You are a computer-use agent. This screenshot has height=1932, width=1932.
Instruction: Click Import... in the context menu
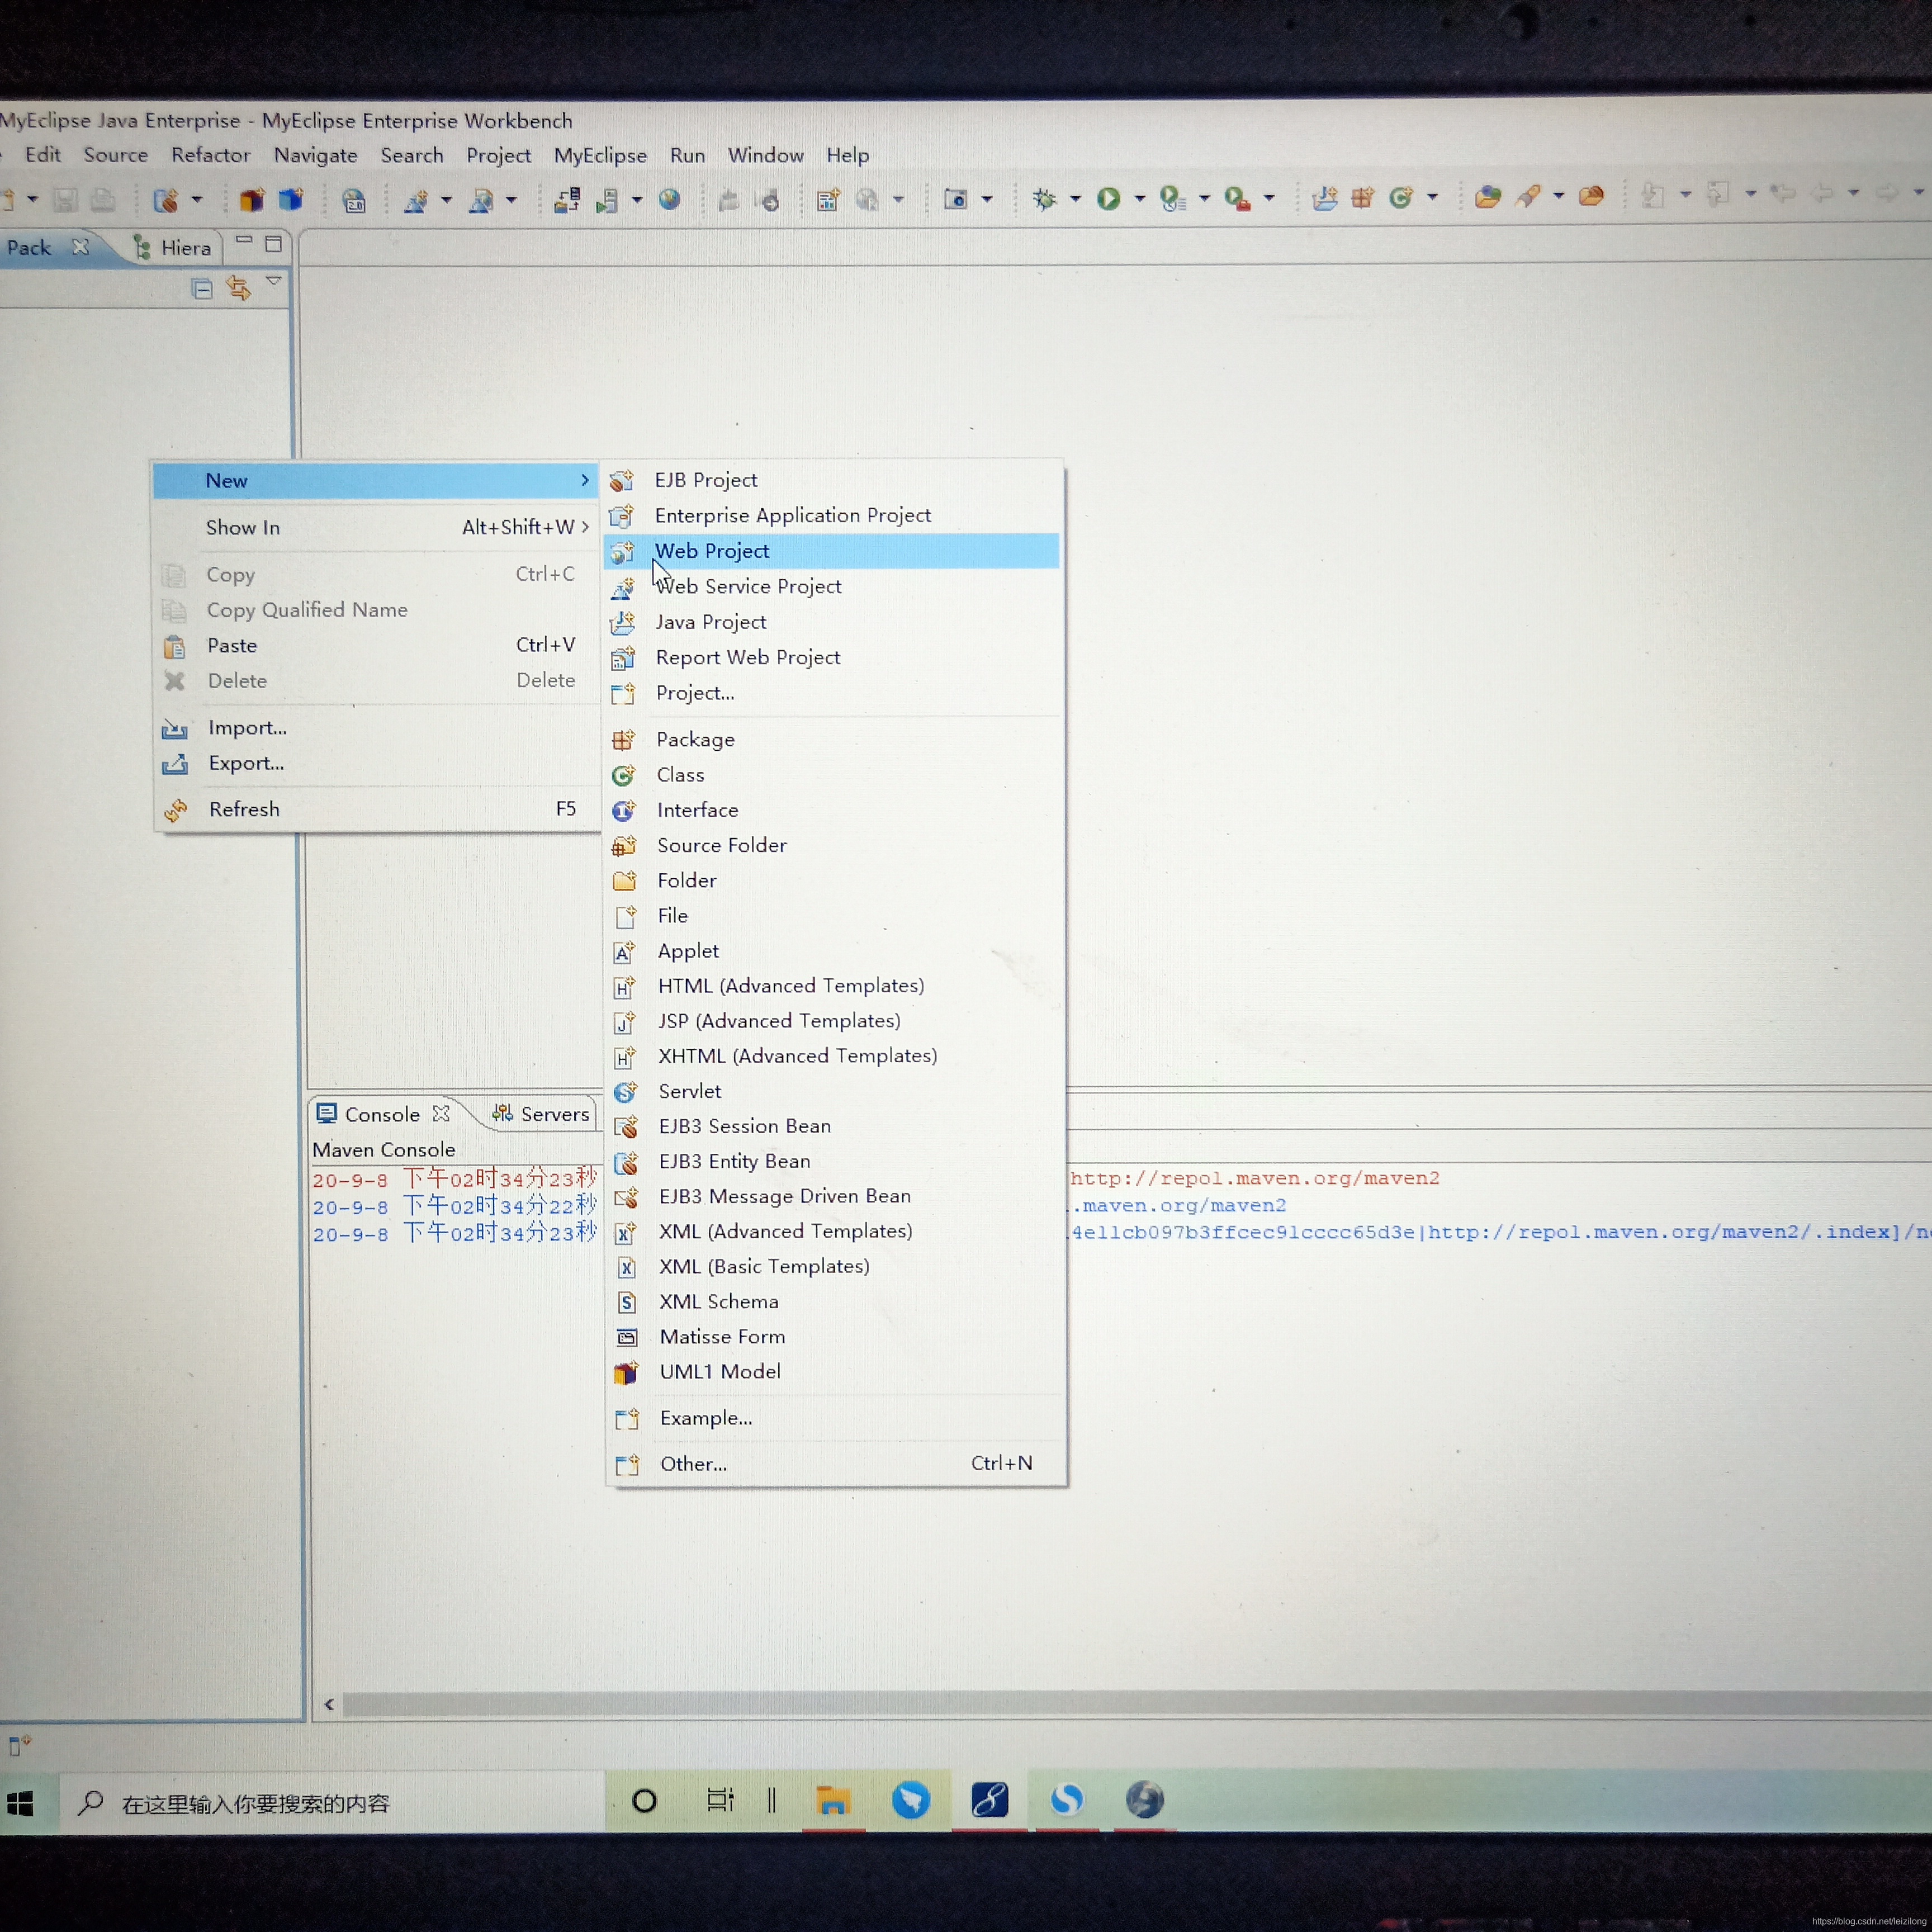(x=247, y=728)
